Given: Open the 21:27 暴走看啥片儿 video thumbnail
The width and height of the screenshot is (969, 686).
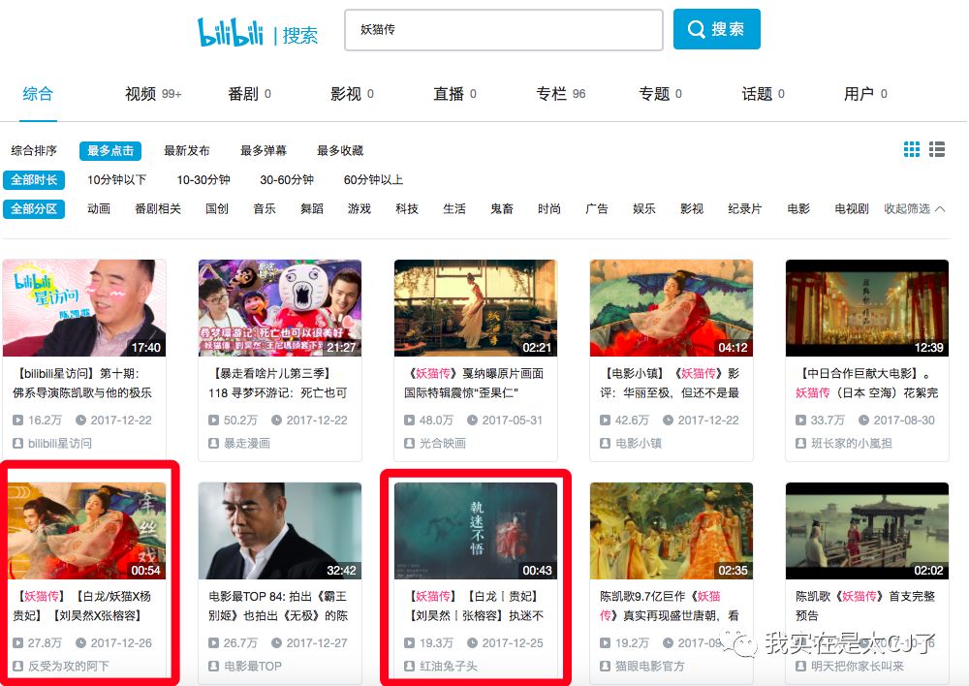Looking at the screenshot, I should 280,308.
